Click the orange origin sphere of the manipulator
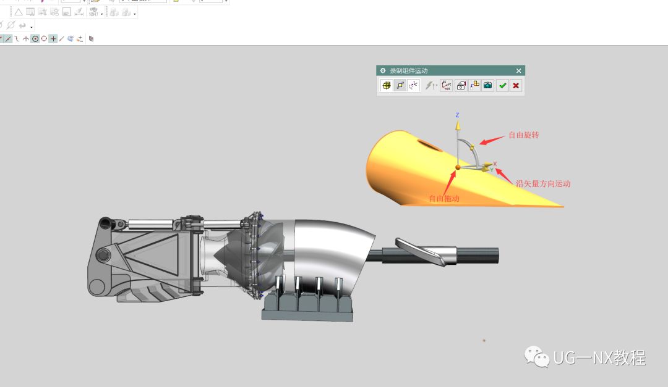The image size is (668, 387). click(x=458, y=167)
